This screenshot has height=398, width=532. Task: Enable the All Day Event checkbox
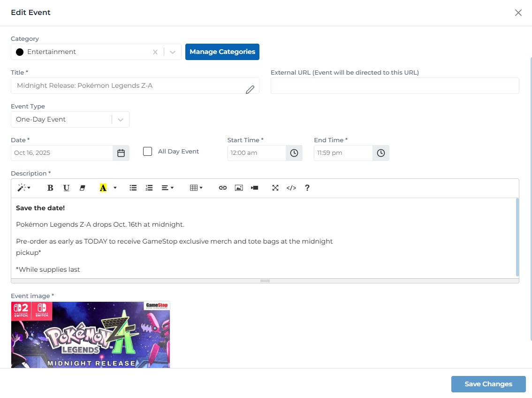coord(147,151)
